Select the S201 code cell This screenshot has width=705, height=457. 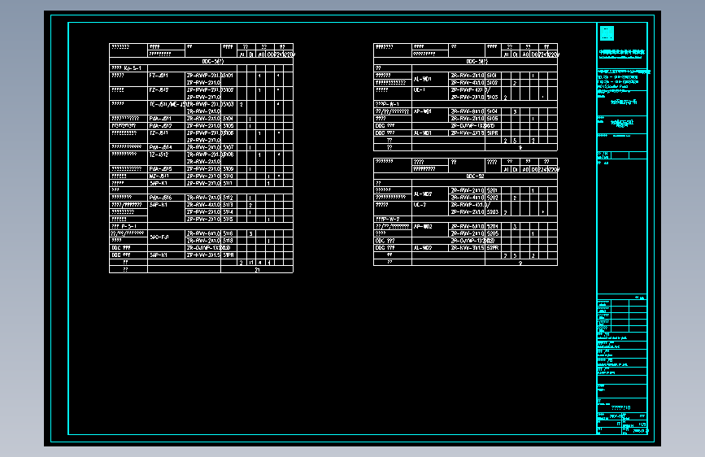coord(494,191)
